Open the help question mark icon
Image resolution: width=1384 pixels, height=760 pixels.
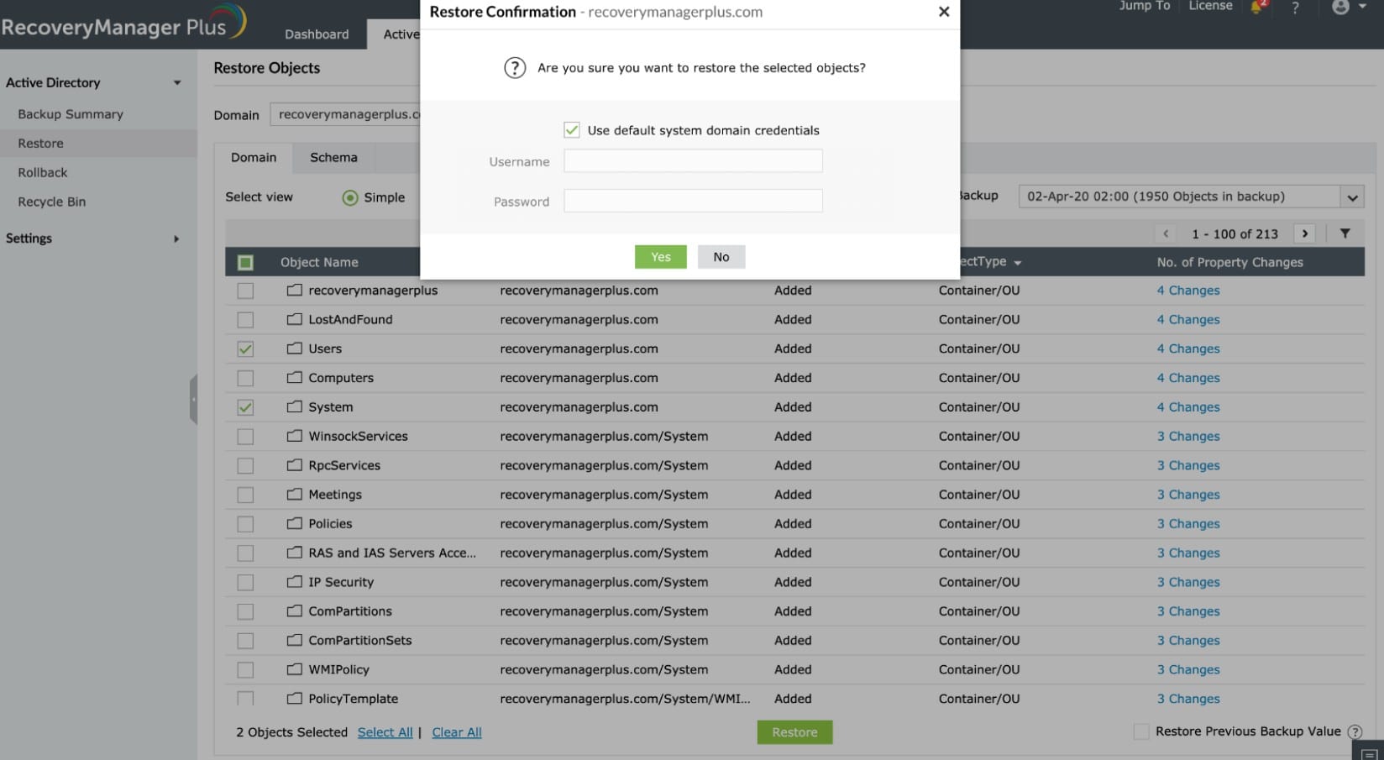point(1295,8)
